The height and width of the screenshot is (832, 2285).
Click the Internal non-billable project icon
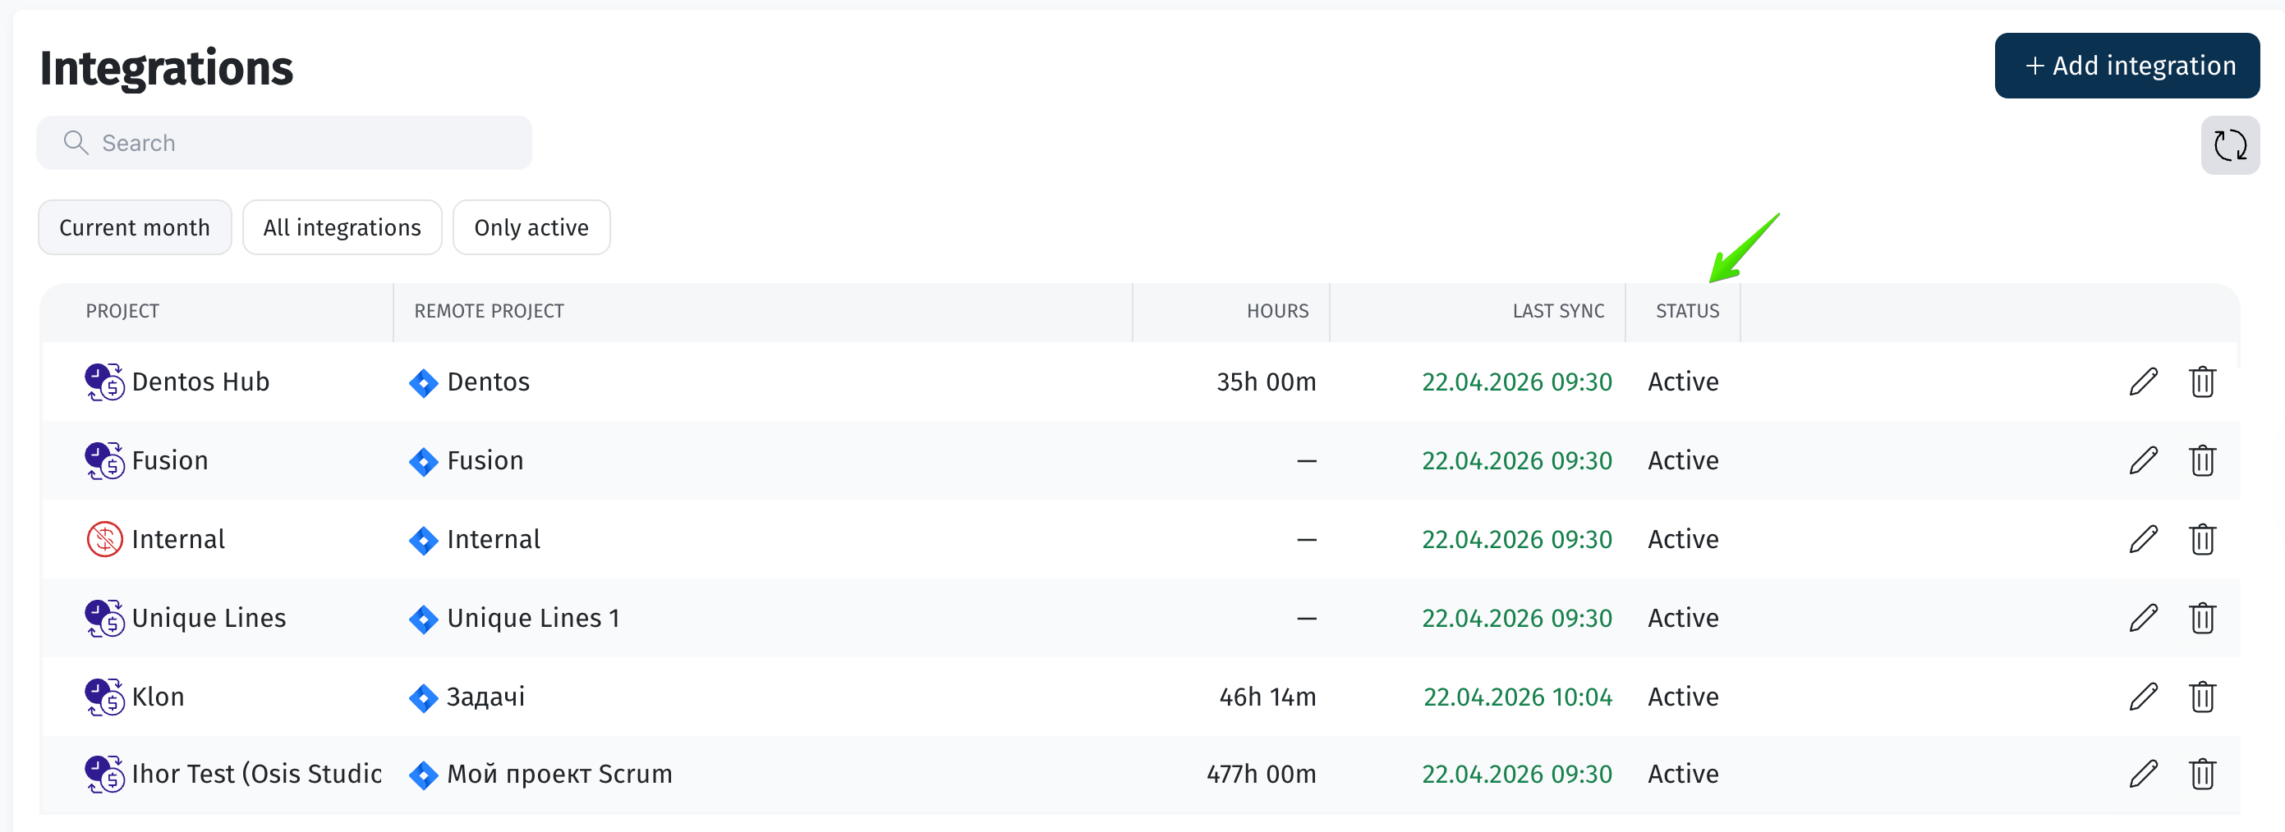point(104,540)
